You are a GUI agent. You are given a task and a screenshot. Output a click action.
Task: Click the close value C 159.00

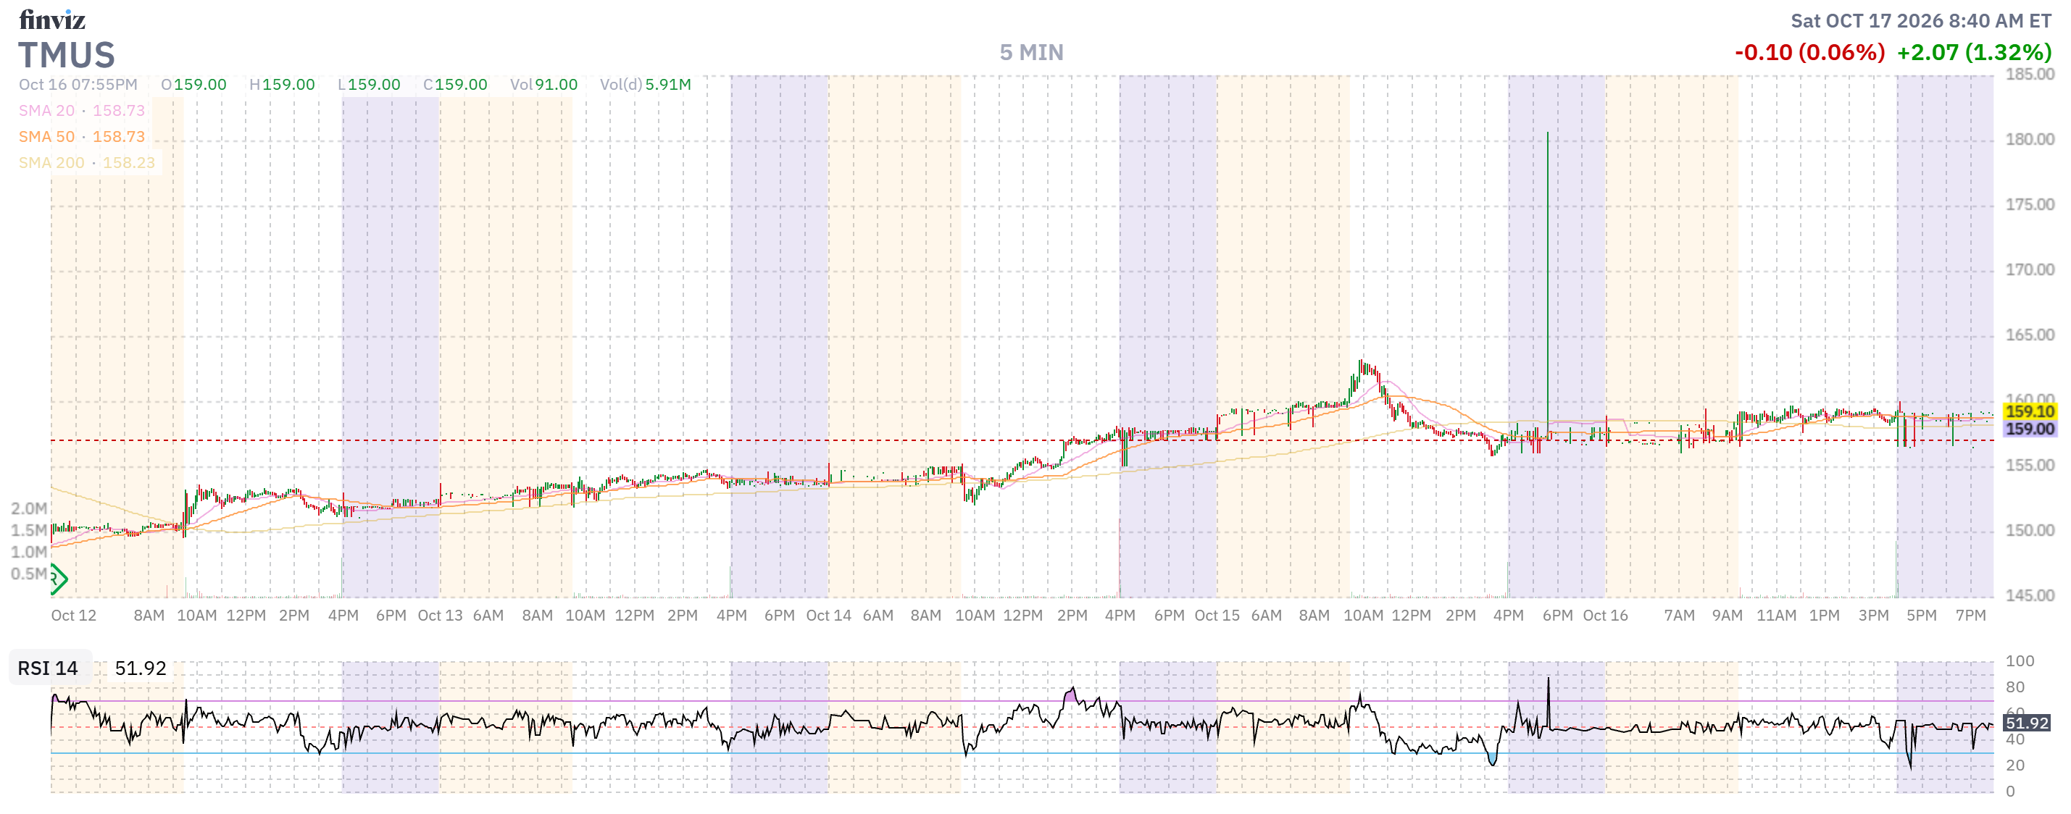point(455,85)
